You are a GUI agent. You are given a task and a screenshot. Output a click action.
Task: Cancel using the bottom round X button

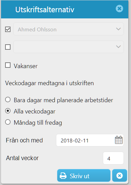coord(119,175)
